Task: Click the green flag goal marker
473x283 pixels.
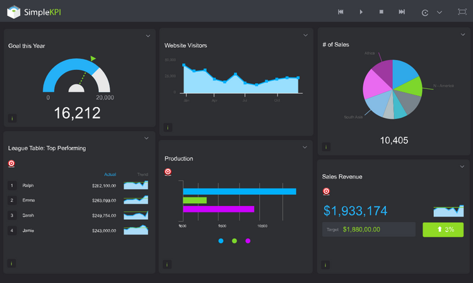Action: (x=93, y=58)
